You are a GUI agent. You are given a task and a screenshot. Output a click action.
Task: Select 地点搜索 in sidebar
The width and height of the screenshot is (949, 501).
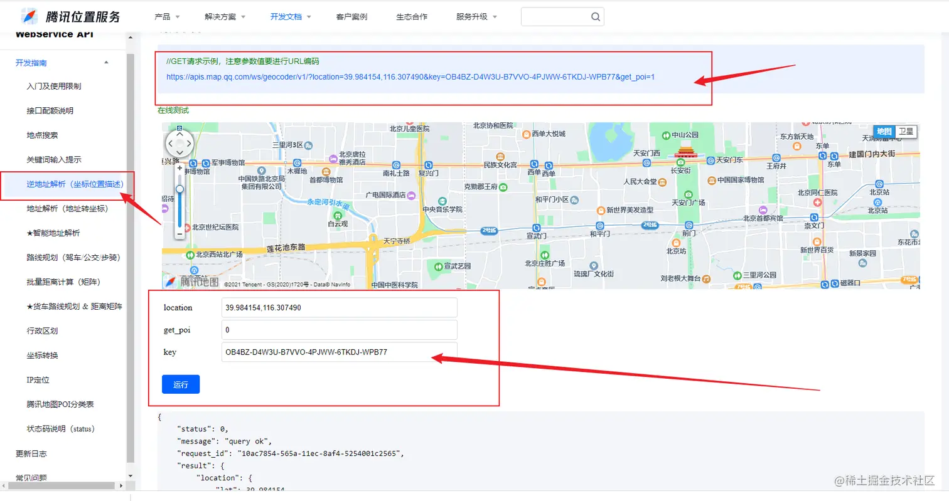pyautogui.click(x=43, y=135)
